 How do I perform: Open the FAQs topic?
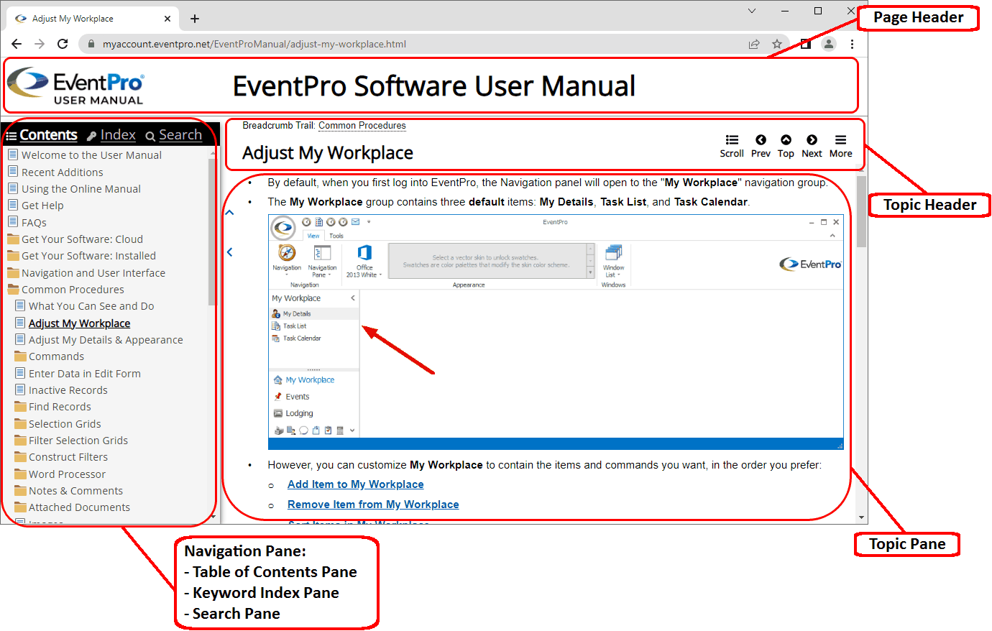tap(27, 223)
